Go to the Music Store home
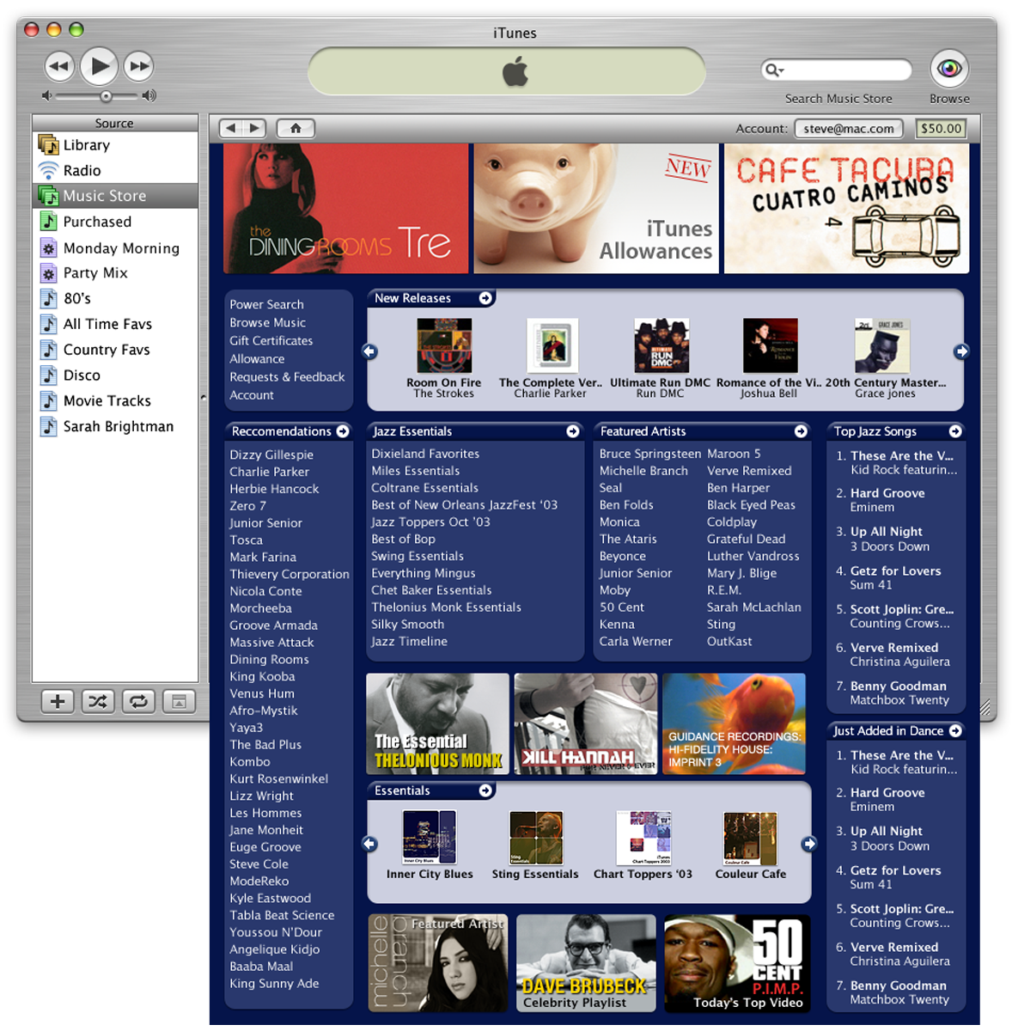The width and height of the screenshot is (1012, 1031). [x=296, y=128]
